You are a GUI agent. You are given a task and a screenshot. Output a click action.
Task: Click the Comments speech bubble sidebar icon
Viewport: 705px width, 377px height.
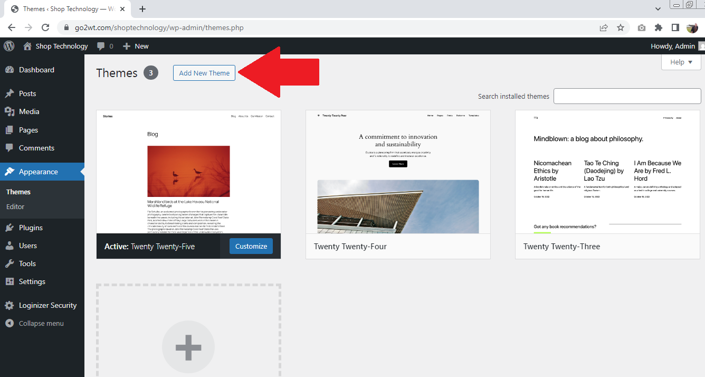pyautogui.click(x=9, y=148)
